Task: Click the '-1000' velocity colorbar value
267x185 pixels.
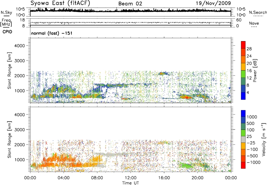Action: point(254,162)
